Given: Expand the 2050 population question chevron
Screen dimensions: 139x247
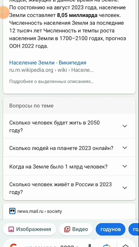Looking at the screenshot, I should point(125,126).
